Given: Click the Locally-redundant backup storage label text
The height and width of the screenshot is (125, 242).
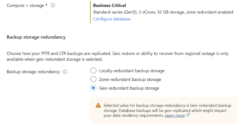Looking at the screenshot, I should click(132, 71).
